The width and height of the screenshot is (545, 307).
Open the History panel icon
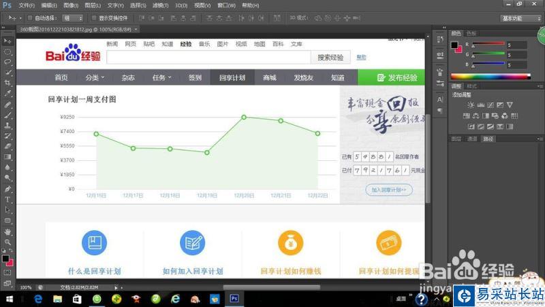click(x=440, y=39)
